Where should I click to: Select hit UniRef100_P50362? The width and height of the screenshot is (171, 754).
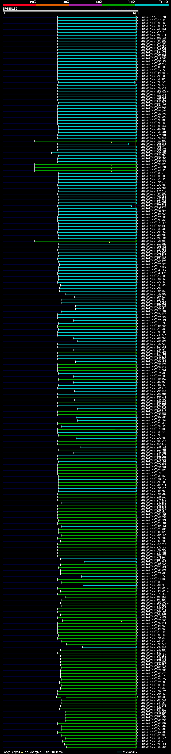[153, 279]
